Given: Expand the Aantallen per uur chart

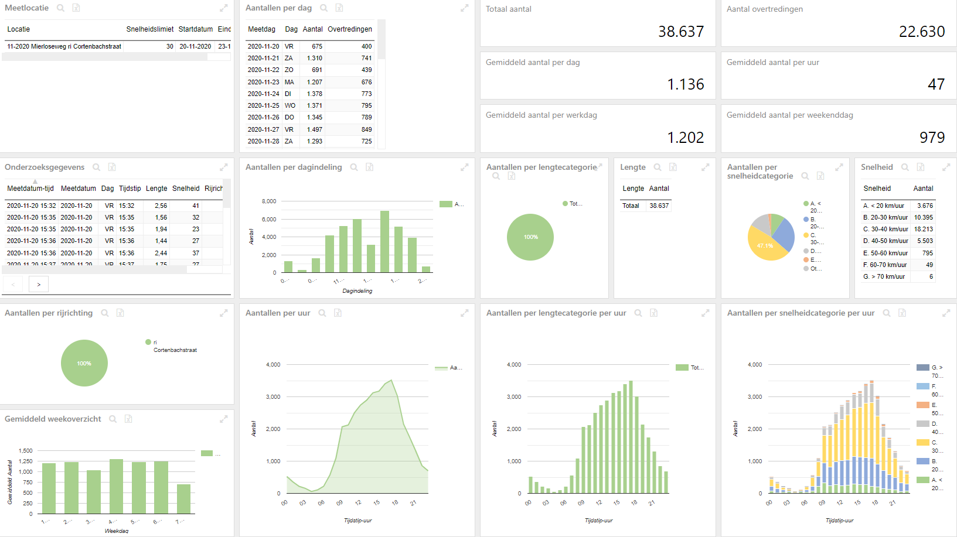Looking at the screenshot, I should [x=464, y=313].
